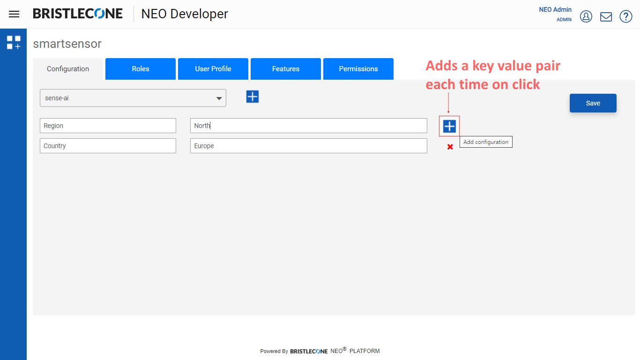The image size is (640, 360).
Task: Click the NEO Developer header title
Action: pos(185,14)
